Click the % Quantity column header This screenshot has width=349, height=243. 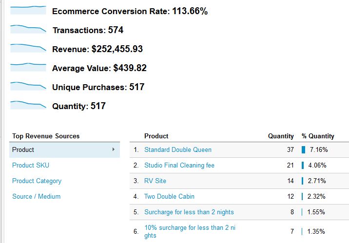pos(318,136)
